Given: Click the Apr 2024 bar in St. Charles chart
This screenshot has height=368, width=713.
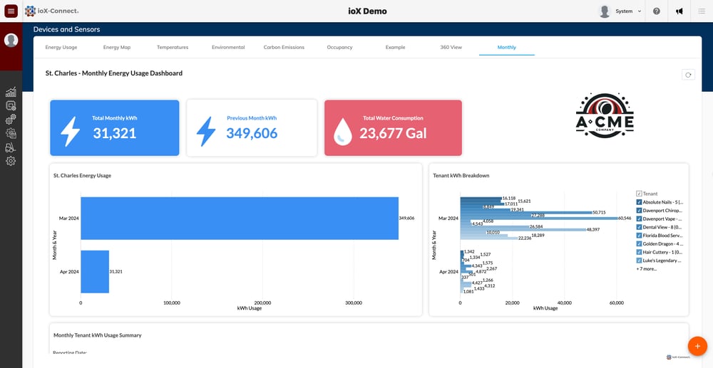Looking at the screenshot, I should (95, 271).
